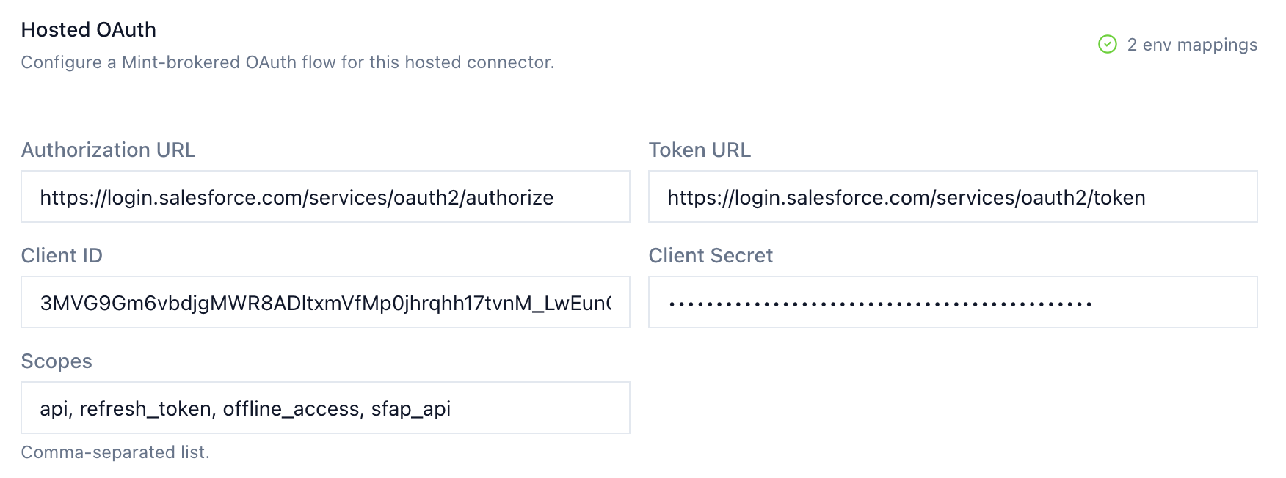Click into the Client ID field

point(325,303)
